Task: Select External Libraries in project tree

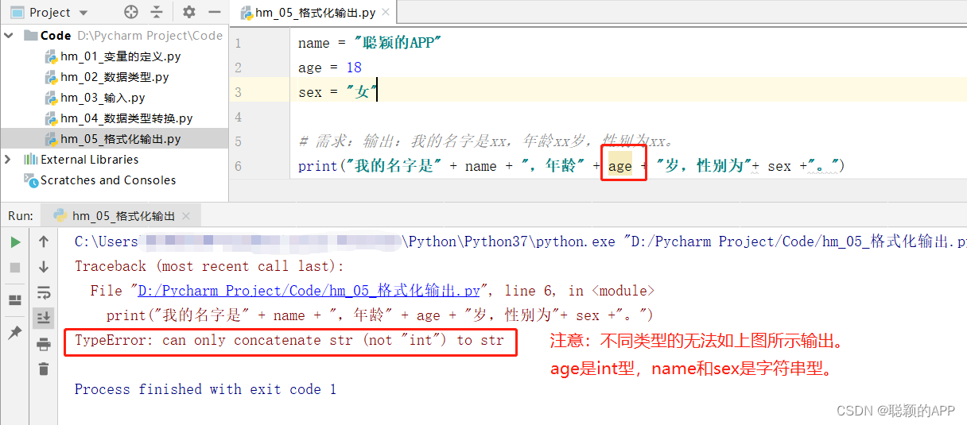Action: (x=89, y=160)
